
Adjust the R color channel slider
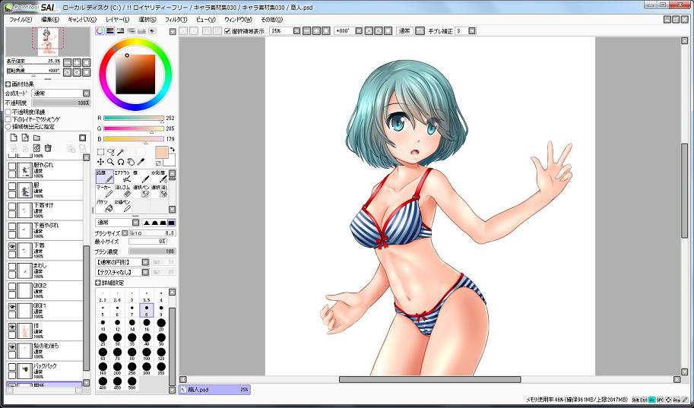[x=133, y=119]
